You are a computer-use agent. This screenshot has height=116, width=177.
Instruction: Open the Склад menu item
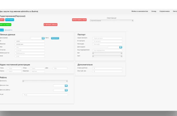(x=154, y=11)
